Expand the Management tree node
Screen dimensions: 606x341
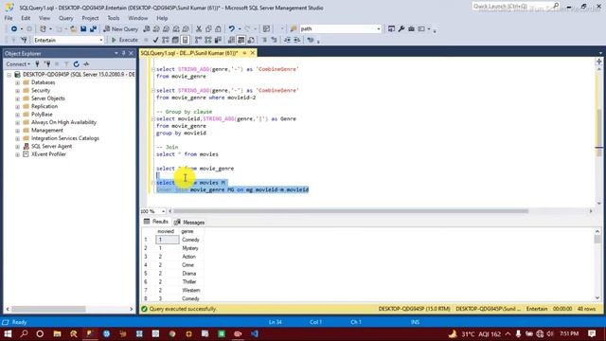pos(17,131)
